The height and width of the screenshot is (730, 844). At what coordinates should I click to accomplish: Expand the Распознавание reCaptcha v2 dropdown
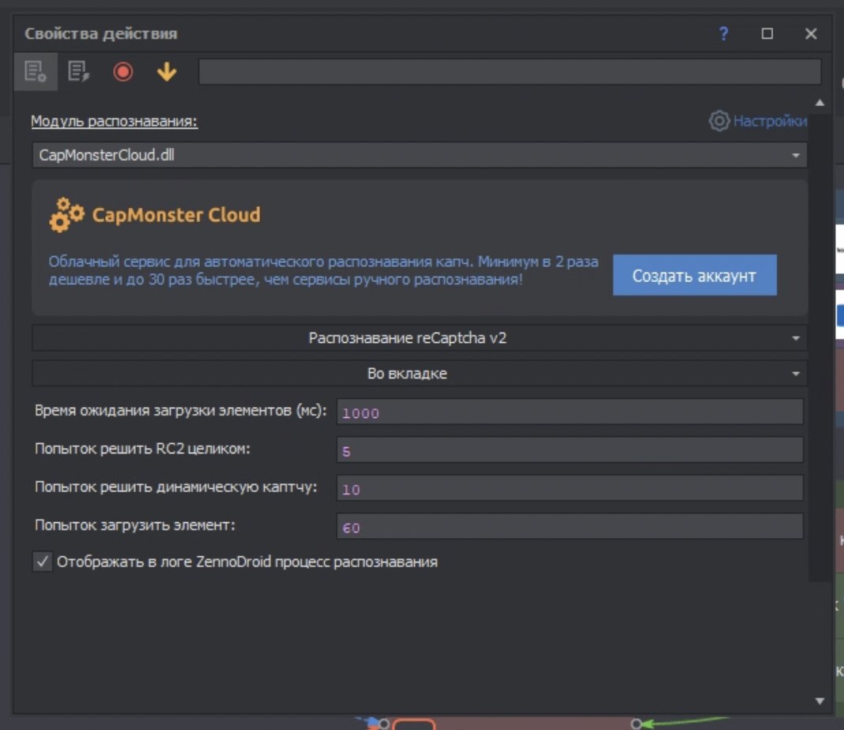[x=420, y=338]
